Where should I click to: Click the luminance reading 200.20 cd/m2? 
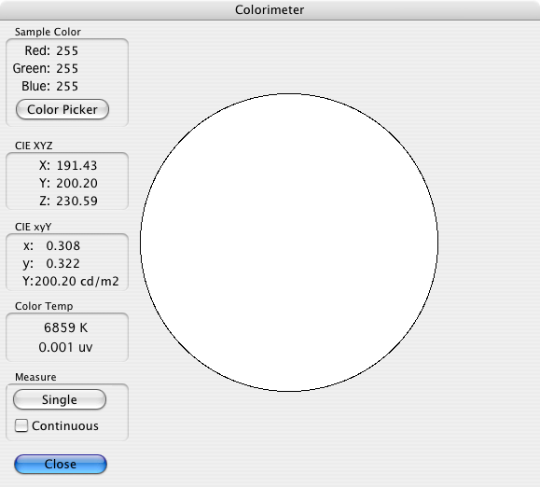tap(76, 282)
